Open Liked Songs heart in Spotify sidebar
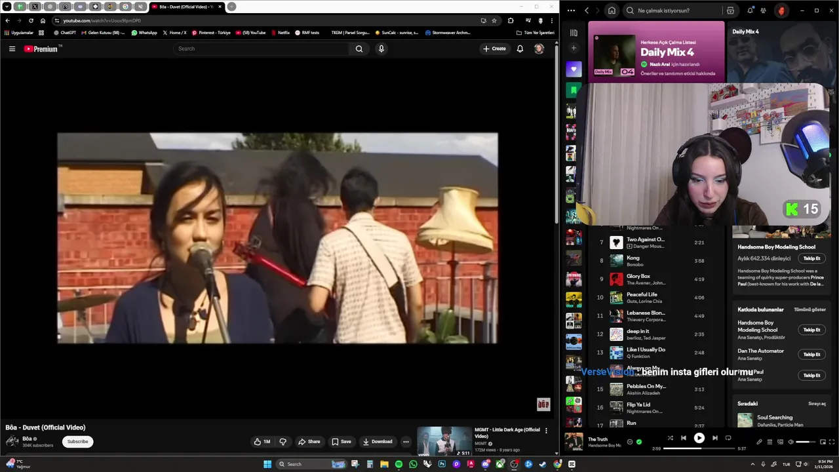The width and height of the screenshot is (839, 472). tap(574, 69)
